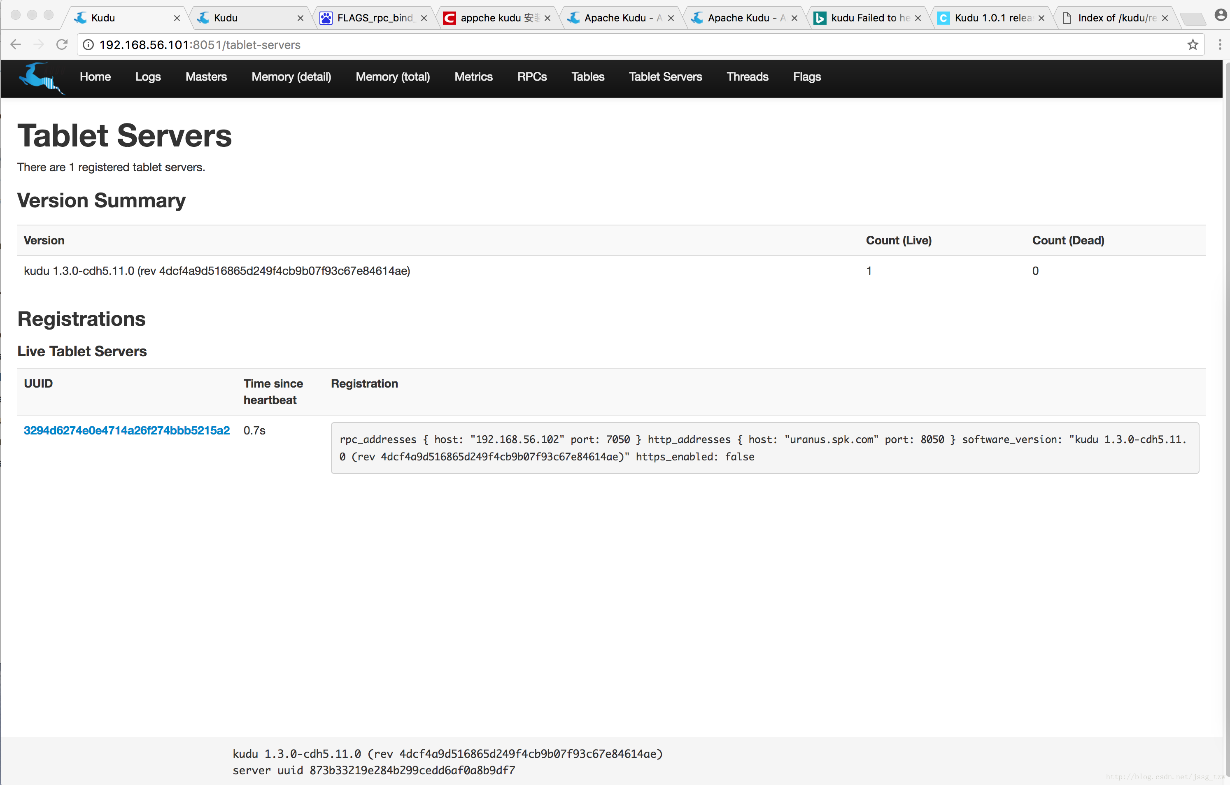Image resolution: width=1230 pixels, height=785 pixels.
Task: Close the second Kudu tab
Action: pos(301,18)
